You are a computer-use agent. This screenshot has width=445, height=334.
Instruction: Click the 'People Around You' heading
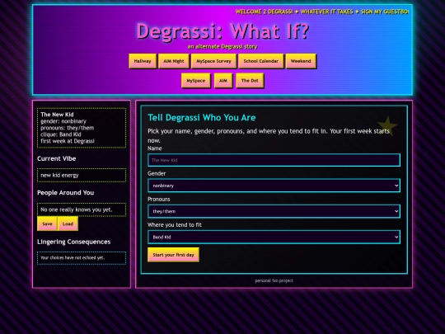click(66, 192)
